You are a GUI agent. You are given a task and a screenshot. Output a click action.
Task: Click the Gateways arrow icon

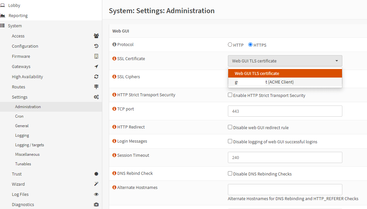[96, 67]
